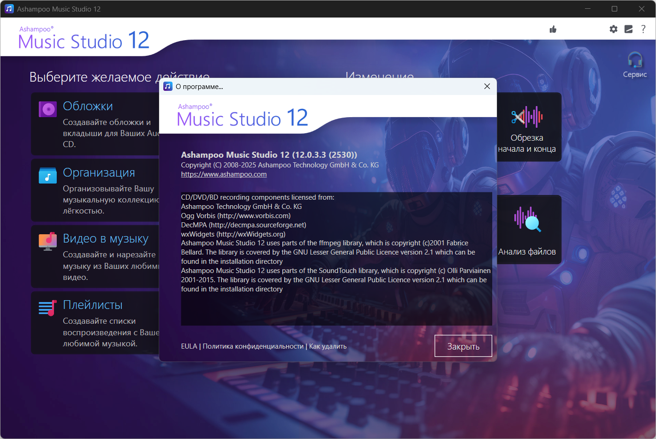The height and width of the screenshot is (439, 656).
Task: Click the Copyright 2008-2025 Ashampoo line
Action: [x=280, y=165]
